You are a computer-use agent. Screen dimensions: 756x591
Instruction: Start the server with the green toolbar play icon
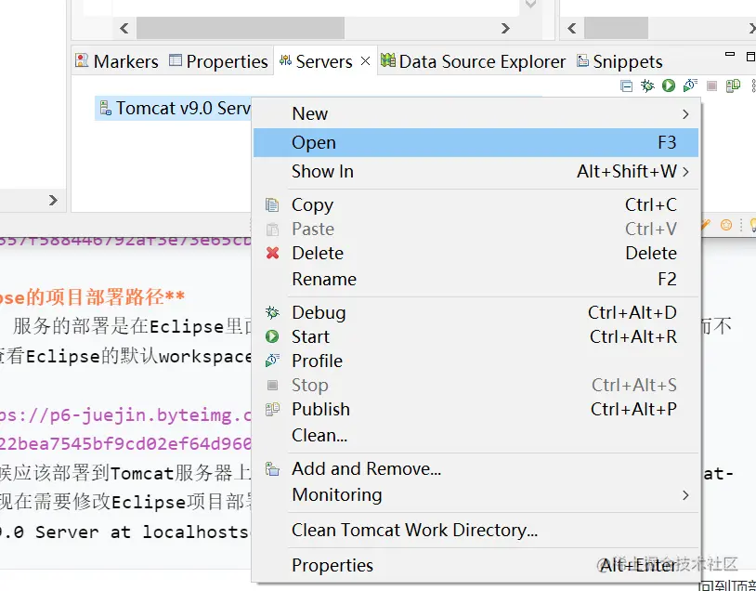[669, 85]
